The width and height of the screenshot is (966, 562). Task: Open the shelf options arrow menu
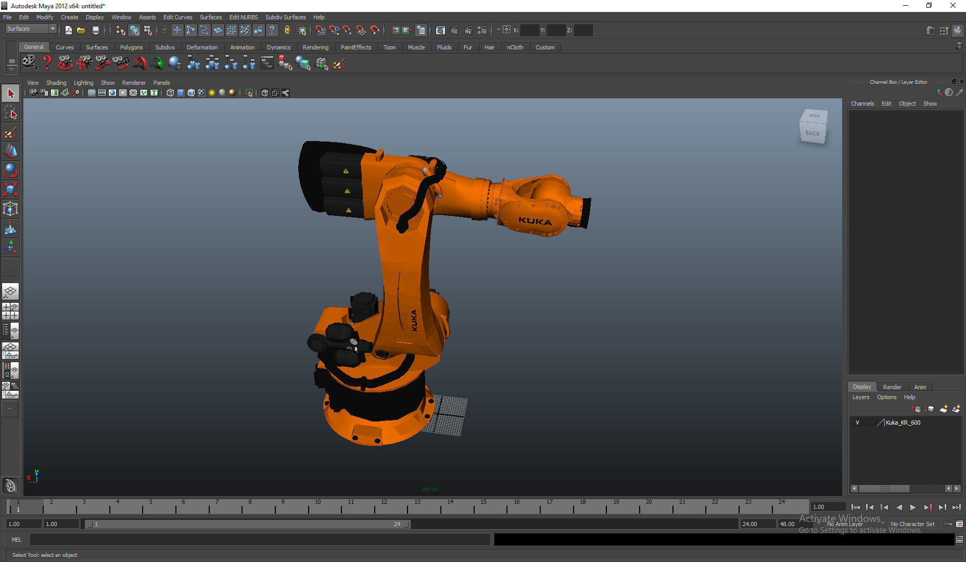tap(11, 69)
